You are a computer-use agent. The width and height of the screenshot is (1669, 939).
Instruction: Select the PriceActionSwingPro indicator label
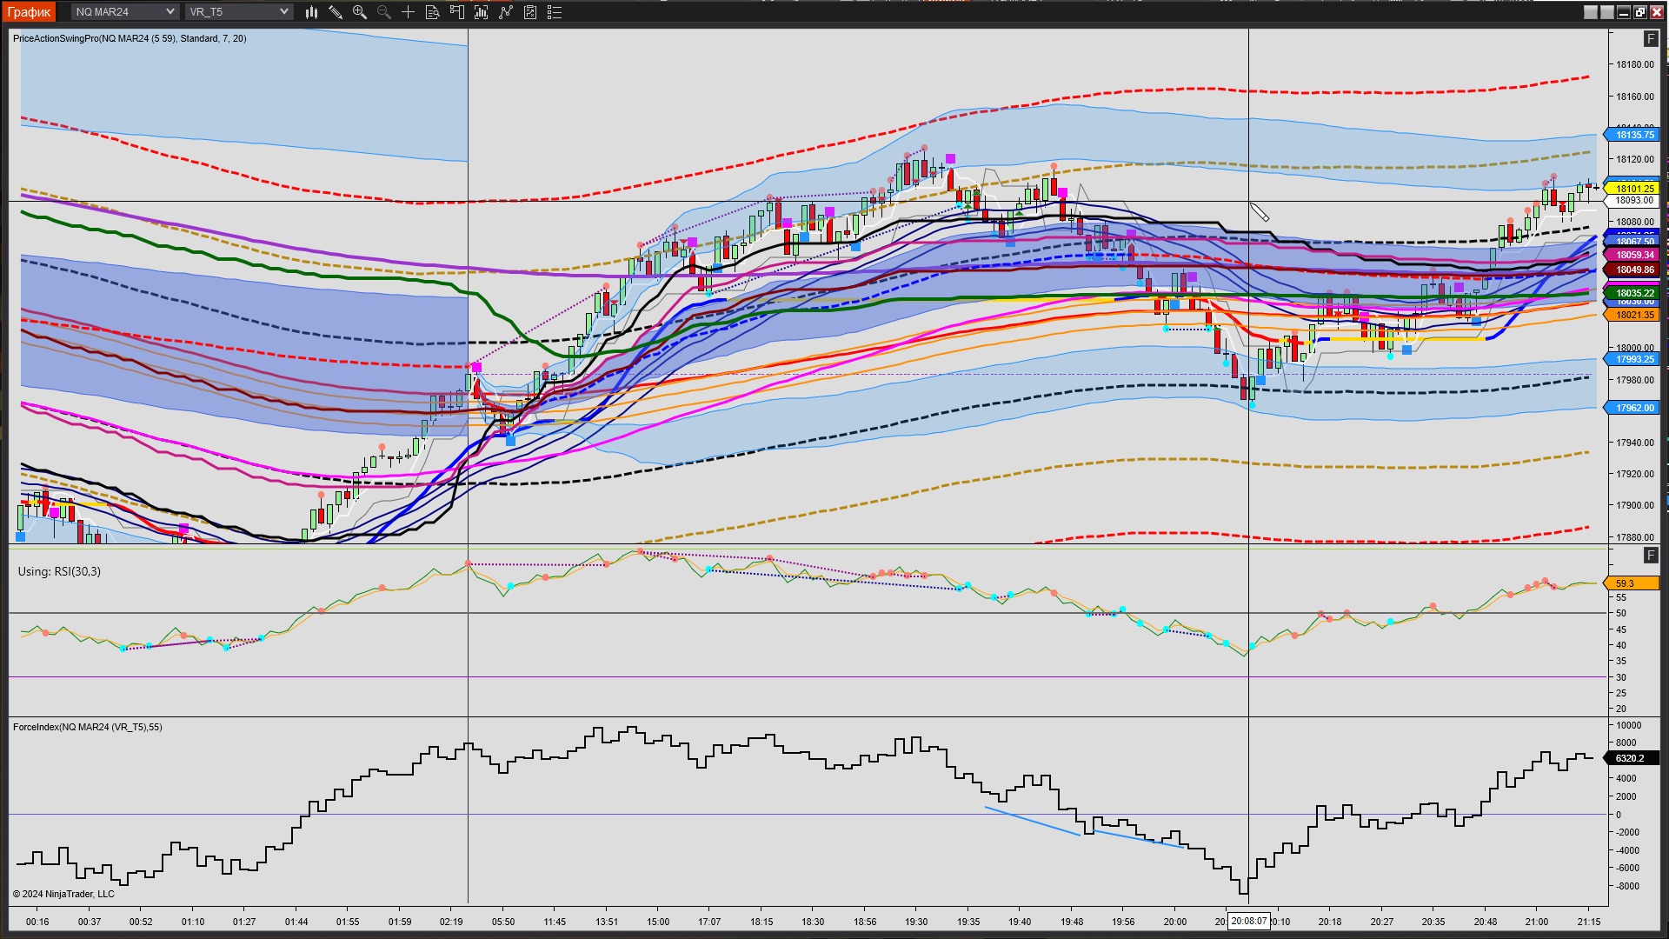[130, 38]
